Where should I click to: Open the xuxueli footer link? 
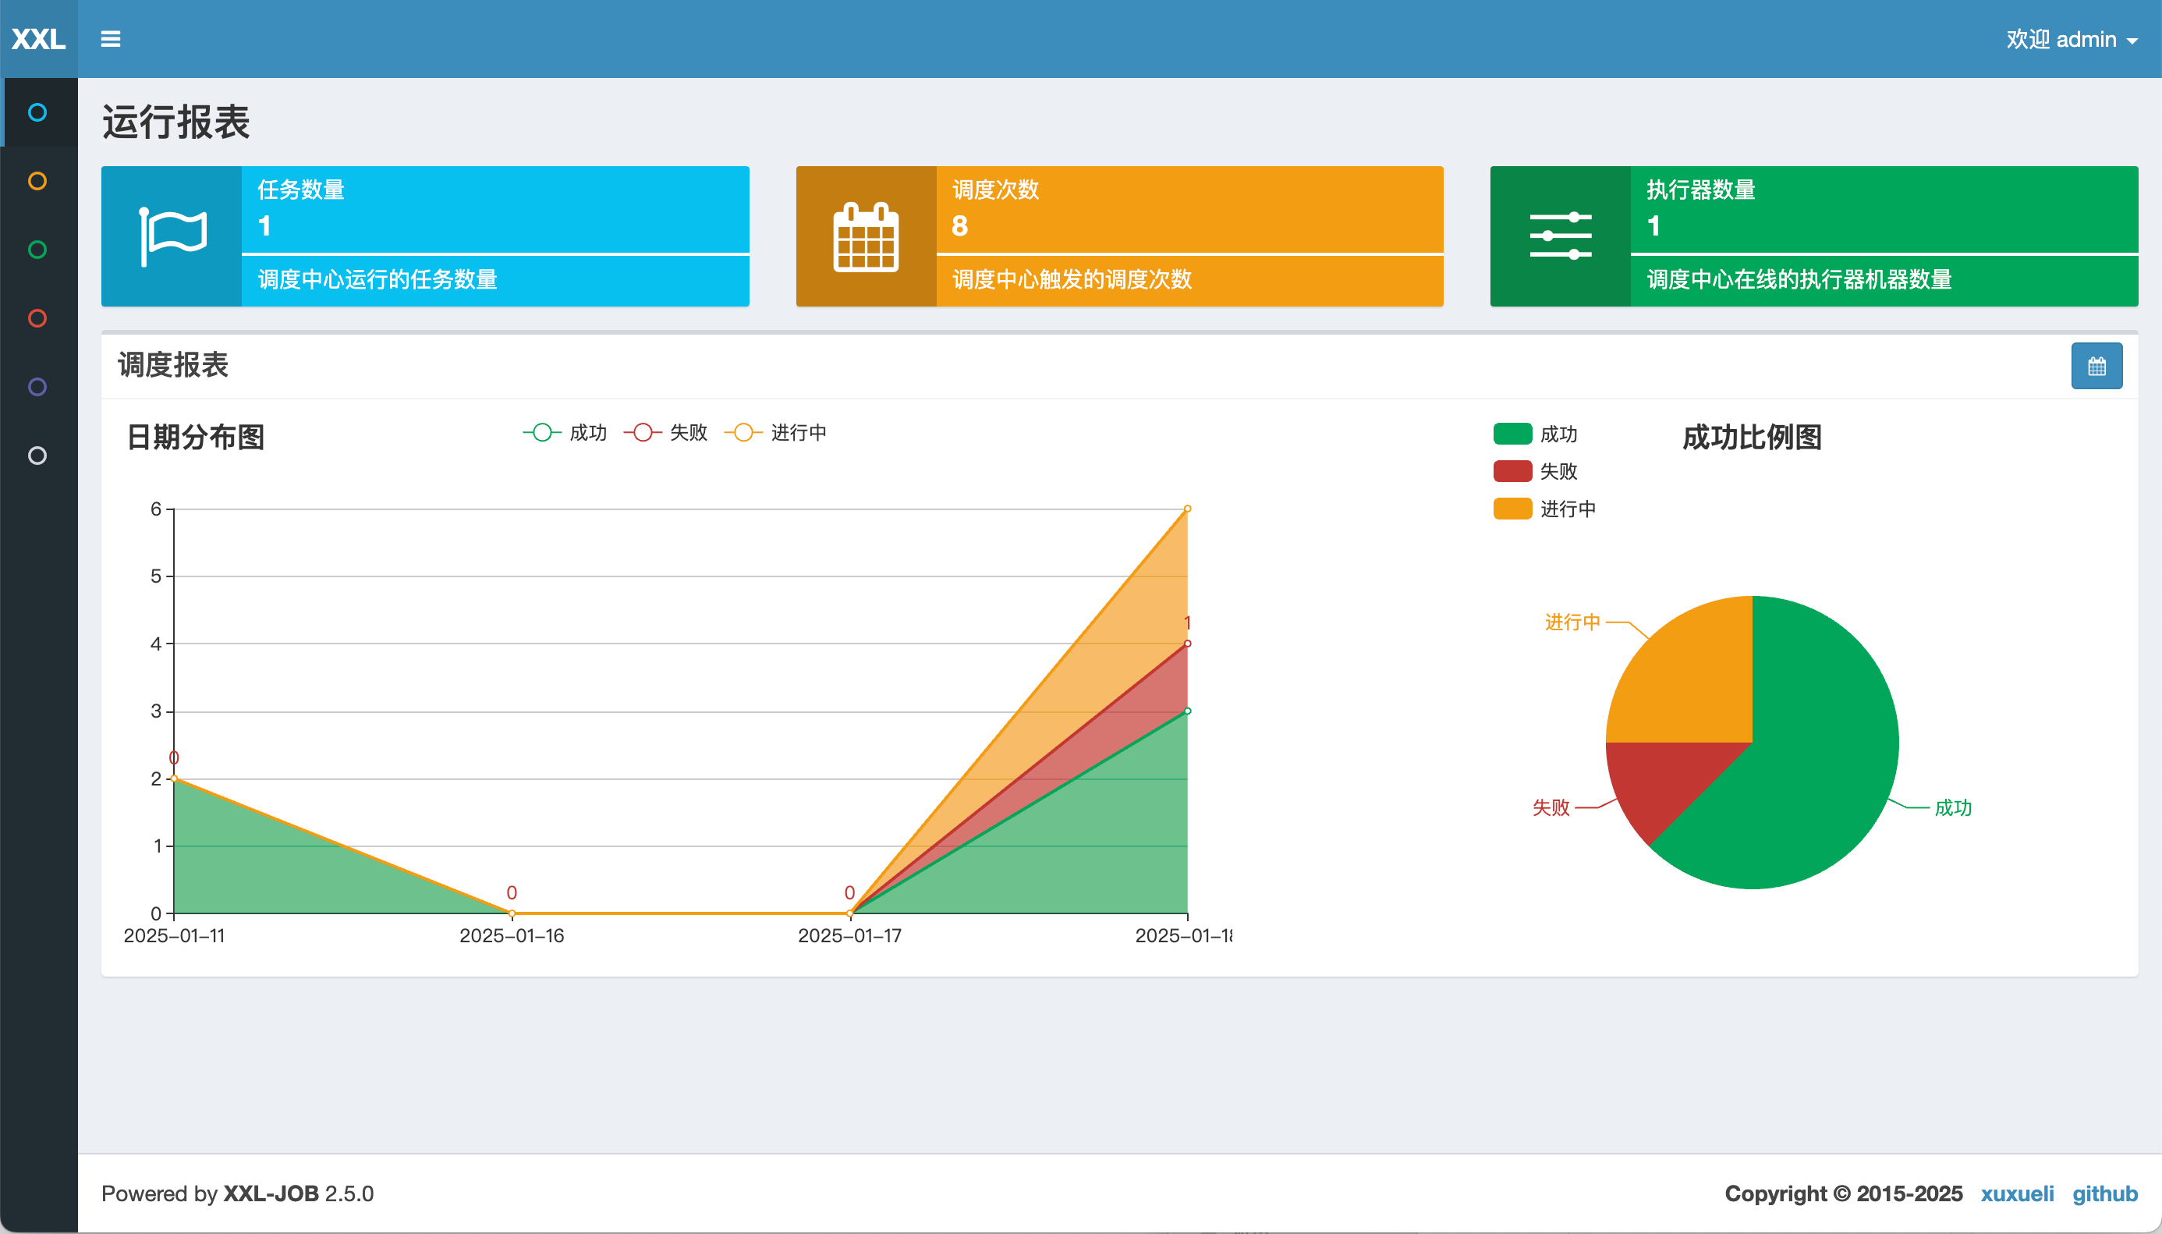click(x=2016, y=1193)
